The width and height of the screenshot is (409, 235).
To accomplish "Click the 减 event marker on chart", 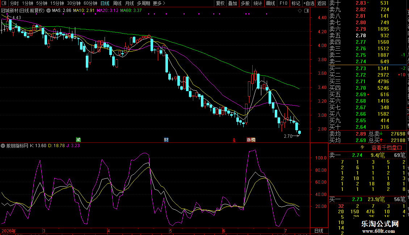I will coord(78,140).
